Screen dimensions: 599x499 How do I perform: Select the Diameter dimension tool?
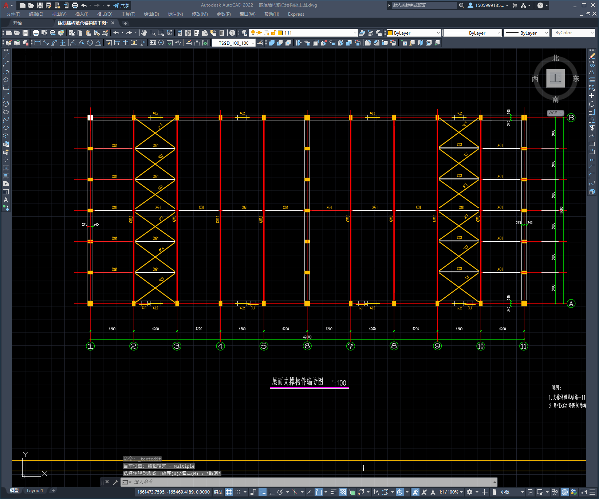coord(90,43)
